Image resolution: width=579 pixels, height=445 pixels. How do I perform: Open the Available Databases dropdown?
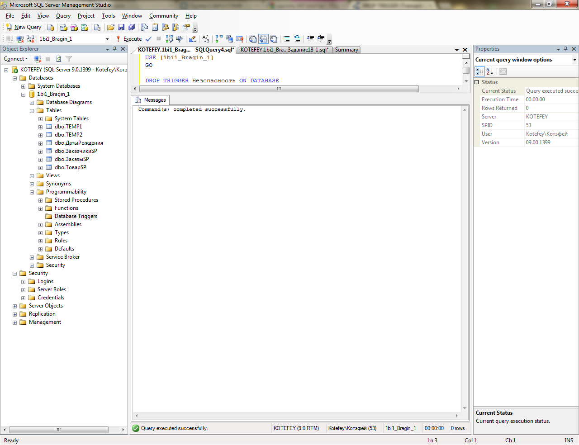coord(107,39)
